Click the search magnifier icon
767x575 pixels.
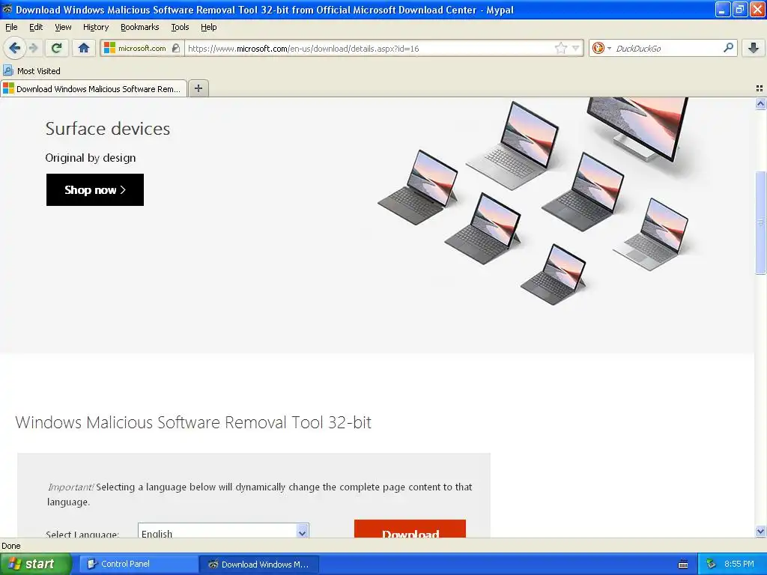point(728,48)
